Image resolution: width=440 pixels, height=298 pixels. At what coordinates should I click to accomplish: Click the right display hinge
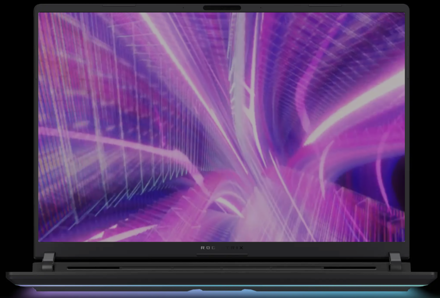point(395,261)
